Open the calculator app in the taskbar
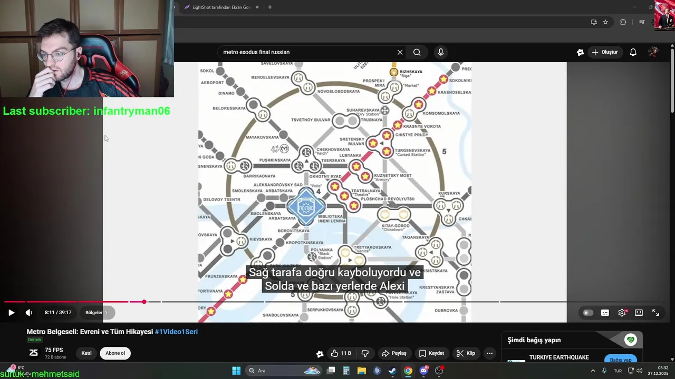The width and height of the screenshot is (675, 379). click(346, 371)
